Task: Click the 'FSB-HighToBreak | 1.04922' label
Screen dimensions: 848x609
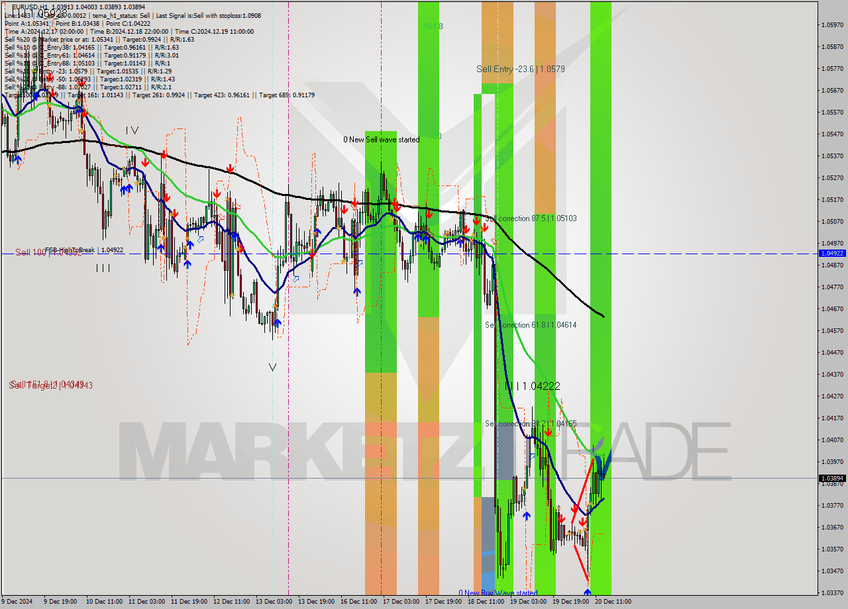Action: (84, 250)
